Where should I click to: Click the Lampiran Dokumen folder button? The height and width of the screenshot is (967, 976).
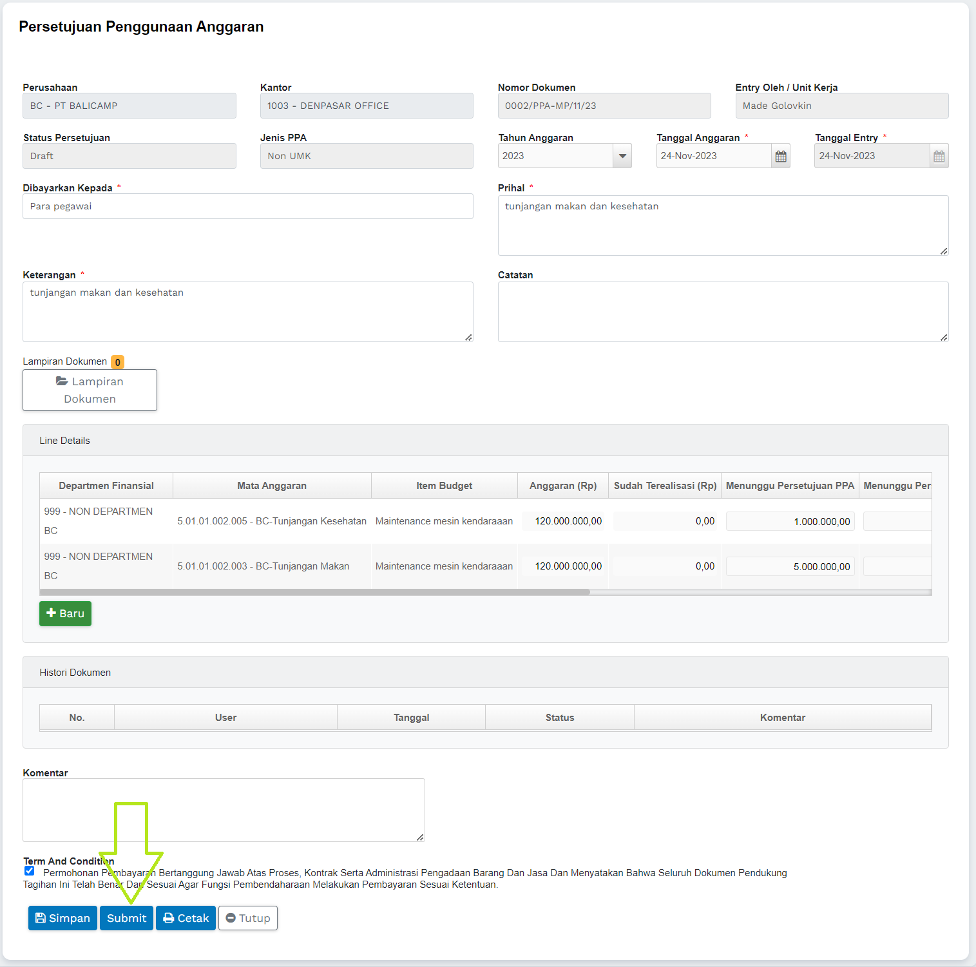pyautogui.click(x=90, y=390)
